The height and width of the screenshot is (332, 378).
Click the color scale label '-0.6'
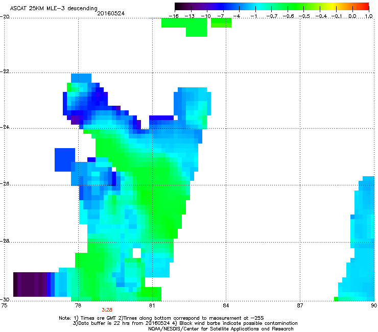(288, 16)
